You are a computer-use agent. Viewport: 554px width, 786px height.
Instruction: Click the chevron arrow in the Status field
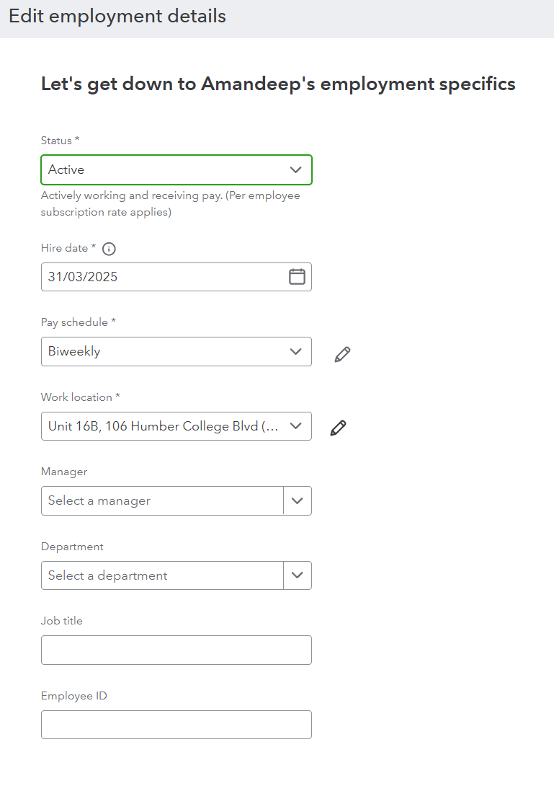point(295,170)
